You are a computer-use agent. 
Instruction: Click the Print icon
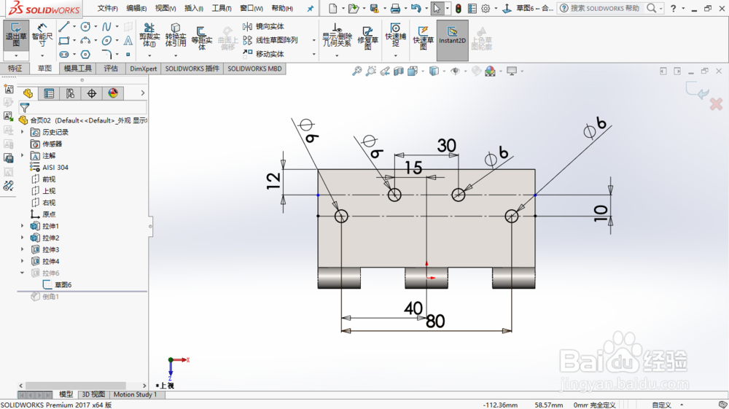pyautogui.click(x=395, y=8)
